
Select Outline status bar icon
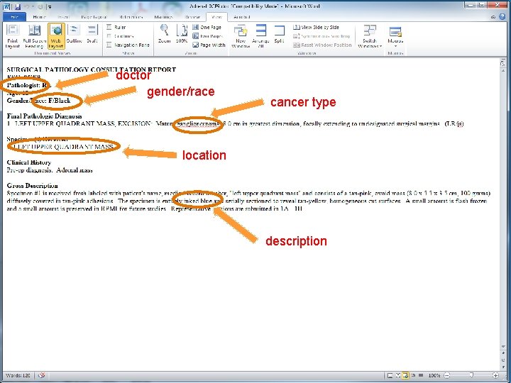pos(413,375)
